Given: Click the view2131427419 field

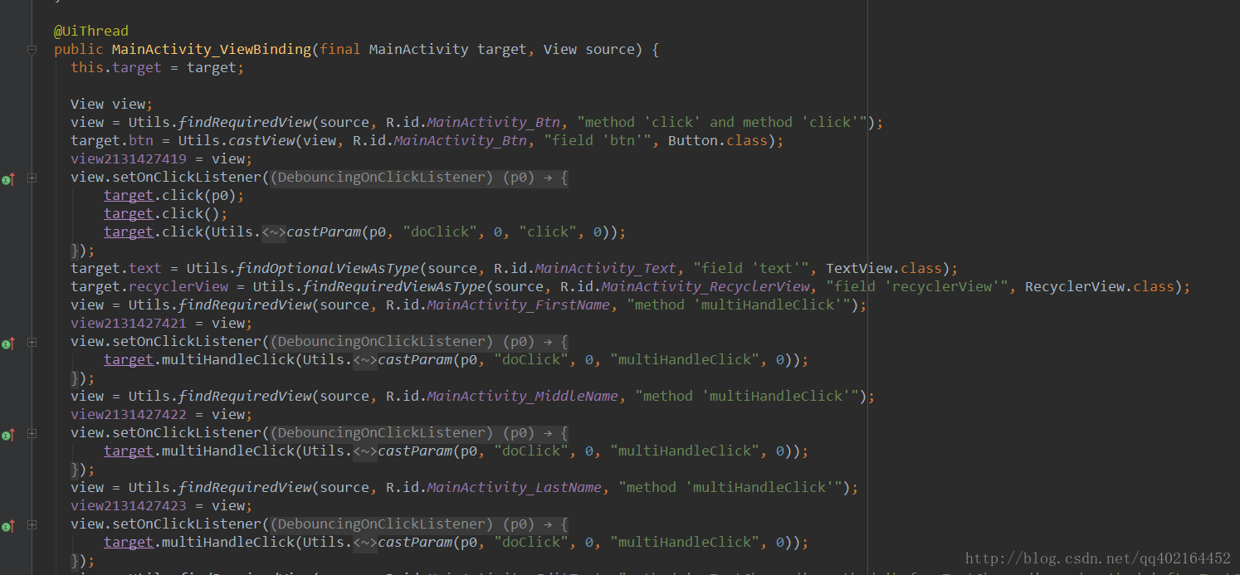Looking at the screenshot, I should click(129, 159).
